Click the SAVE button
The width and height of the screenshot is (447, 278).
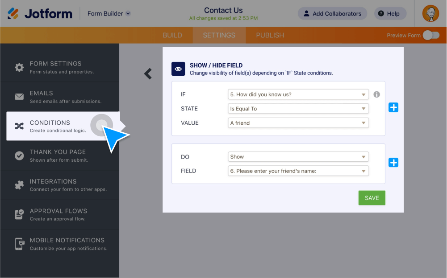tap(372, 197)
